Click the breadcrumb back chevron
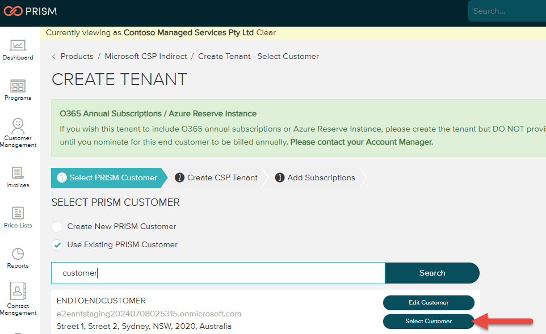 coord(53,57)
